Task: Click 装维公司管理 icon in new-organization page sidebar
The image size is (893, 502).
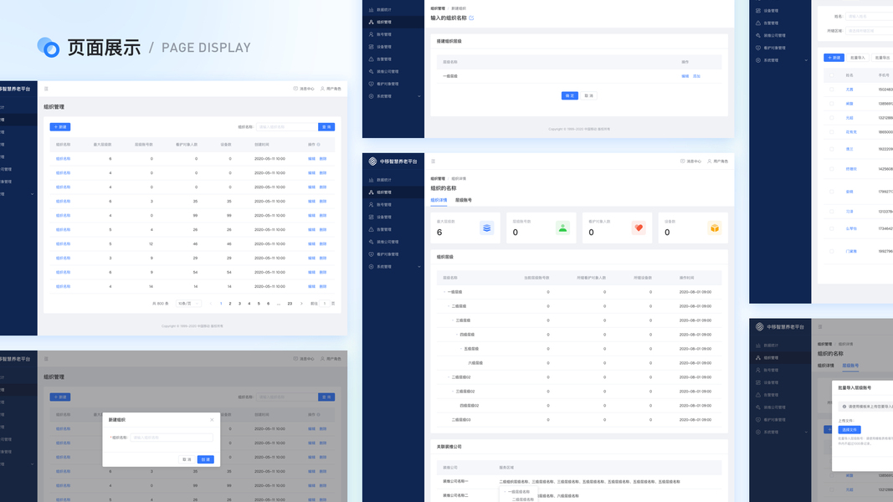Action: click(372, 72)
